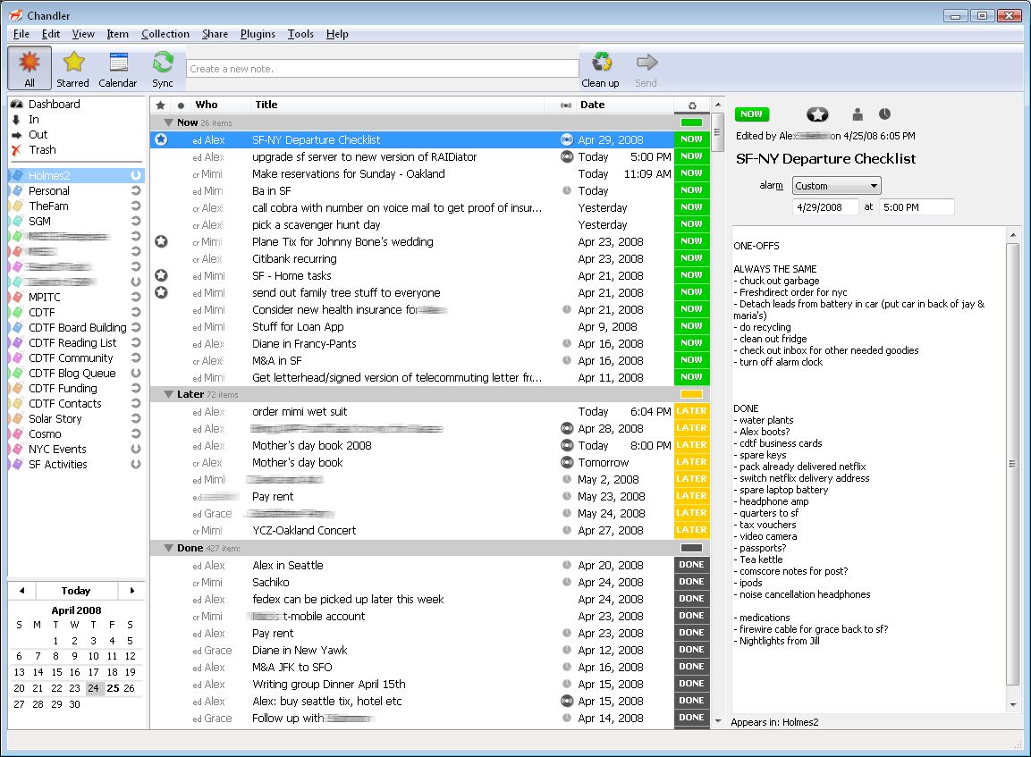Open the Collection menu
Screen dimensions: 1031x757
click(165, 34)
